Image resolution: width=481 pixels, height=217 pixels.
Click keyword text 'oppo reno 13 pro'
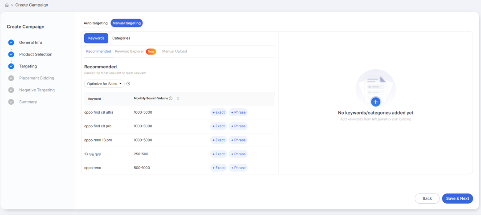coord(98,140)
